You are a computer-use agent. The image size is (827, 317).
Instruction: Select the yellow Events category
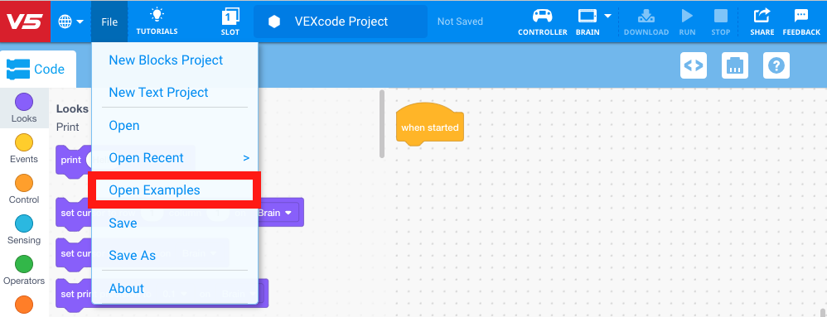24,148
